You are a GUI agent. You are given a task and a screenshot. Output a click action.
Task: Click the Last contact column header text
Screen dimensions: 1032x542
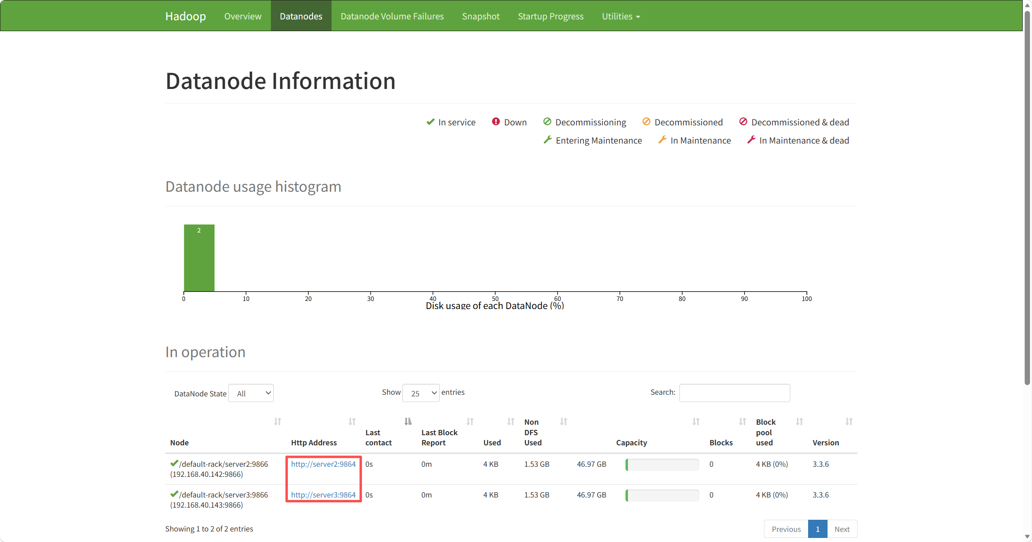point(379,438)
